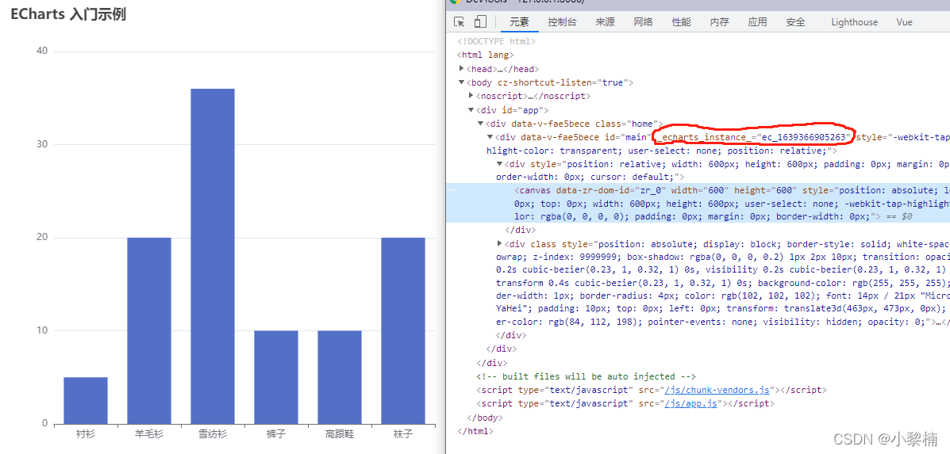The image size is (950, 454).
Task: Open the 元素 tab
Action: coord(519,21)
